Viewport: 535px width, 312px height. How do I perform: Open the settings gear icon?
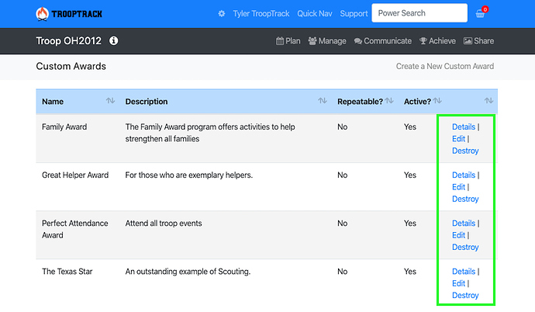(222, 14)
